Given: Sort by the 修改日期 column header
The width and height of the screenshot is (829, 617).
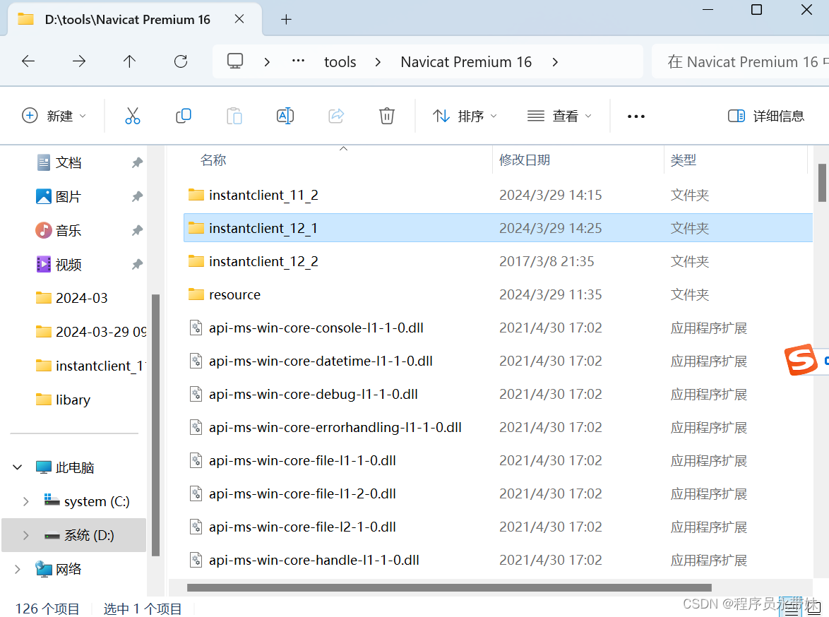Looking at the screenshot, I should coord(525,160).
